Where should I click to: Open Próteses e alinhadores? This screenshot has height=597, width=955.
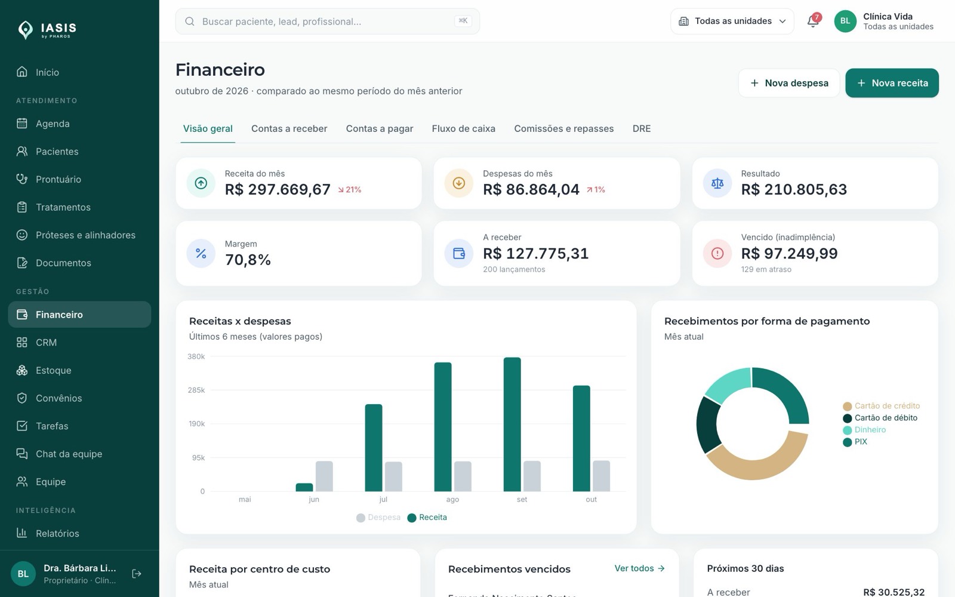pos(79,235)
